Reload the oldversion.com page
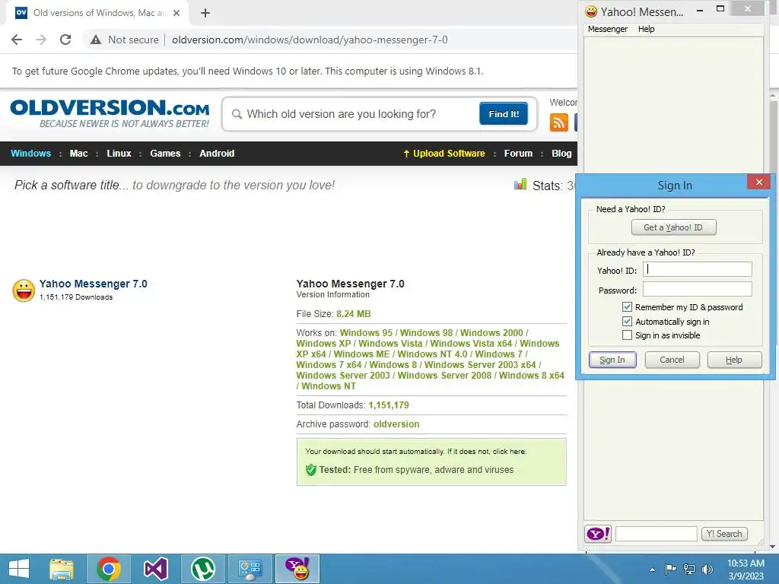 [65, 40]
